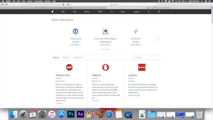Open the iPad navigation link
The image size is (213, 120).
(x=75, y=12)
